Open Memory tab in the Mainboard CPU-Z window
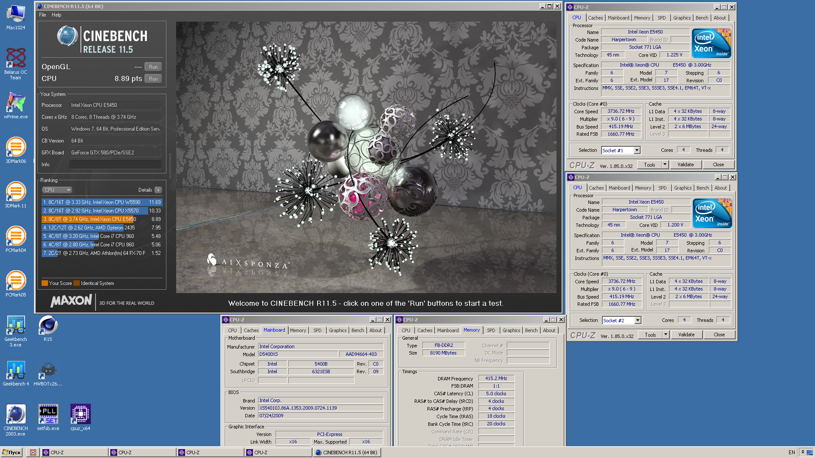 298,330
